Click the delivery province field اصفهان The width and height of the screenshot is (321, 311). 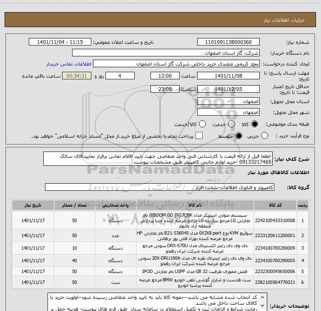point(228,101)
